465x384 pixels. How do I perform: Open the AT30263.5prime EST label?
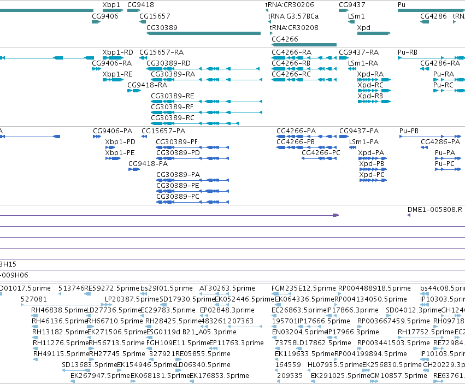(x=227, y=288)
